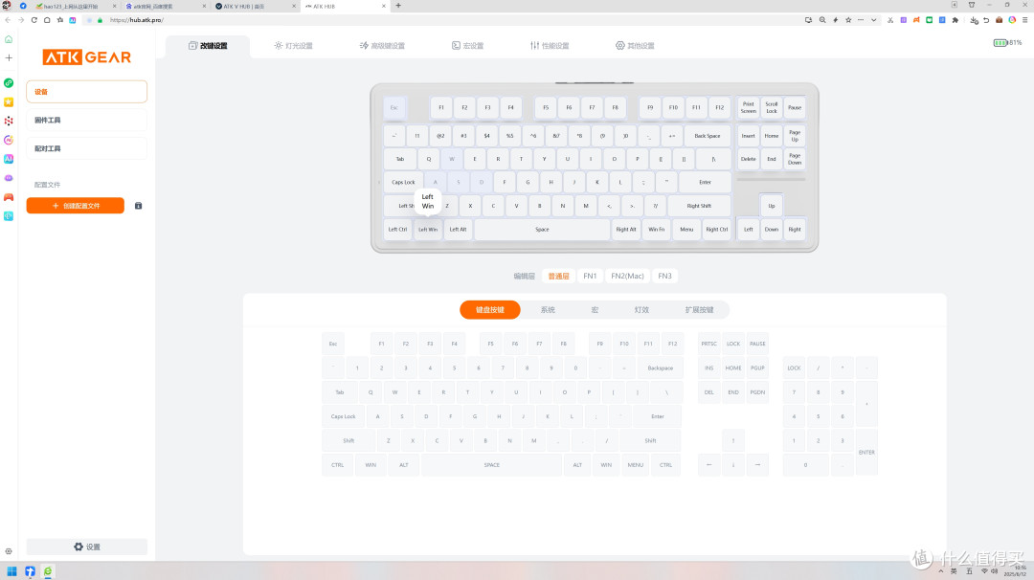Click the browser home button in toolbar
Viewport: 1034px width, 580px height.
(x=47, y=20)
